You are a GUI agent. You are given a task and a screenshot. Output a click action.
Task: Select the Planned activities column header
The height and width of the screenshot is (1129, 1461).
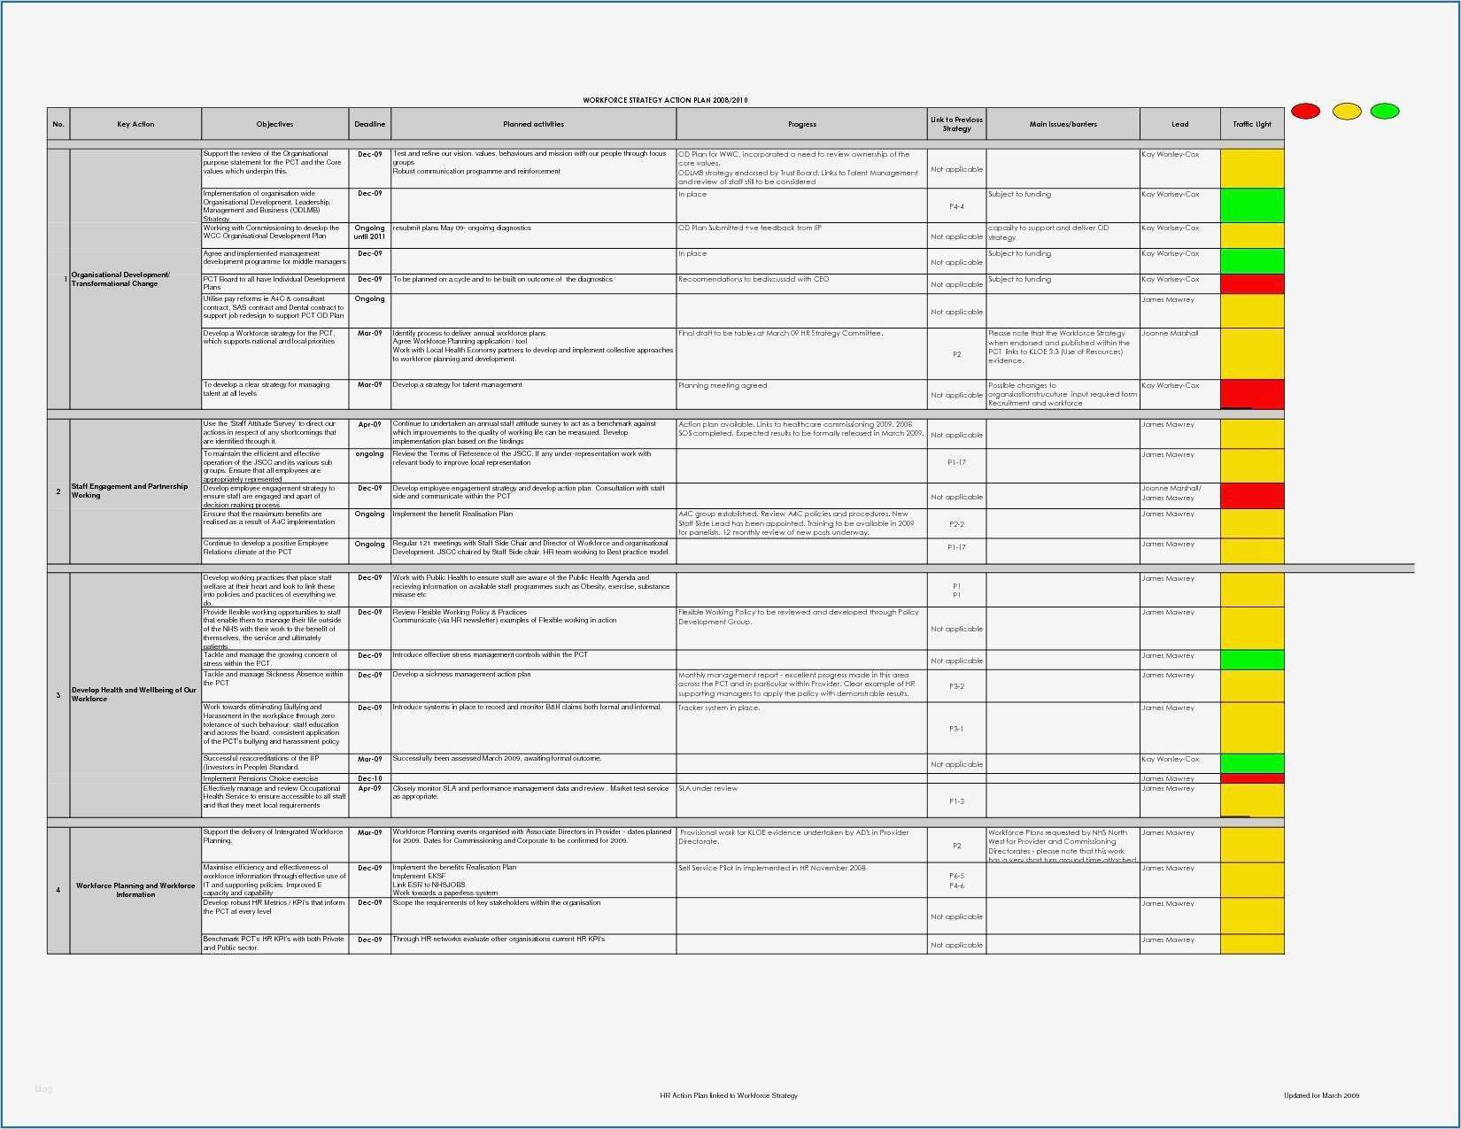(533, 124)
